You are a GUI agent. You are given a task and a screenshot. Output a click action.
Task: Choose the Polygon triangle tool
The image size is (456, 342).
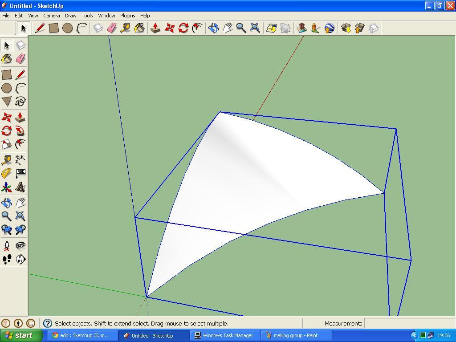pos(7,102)
